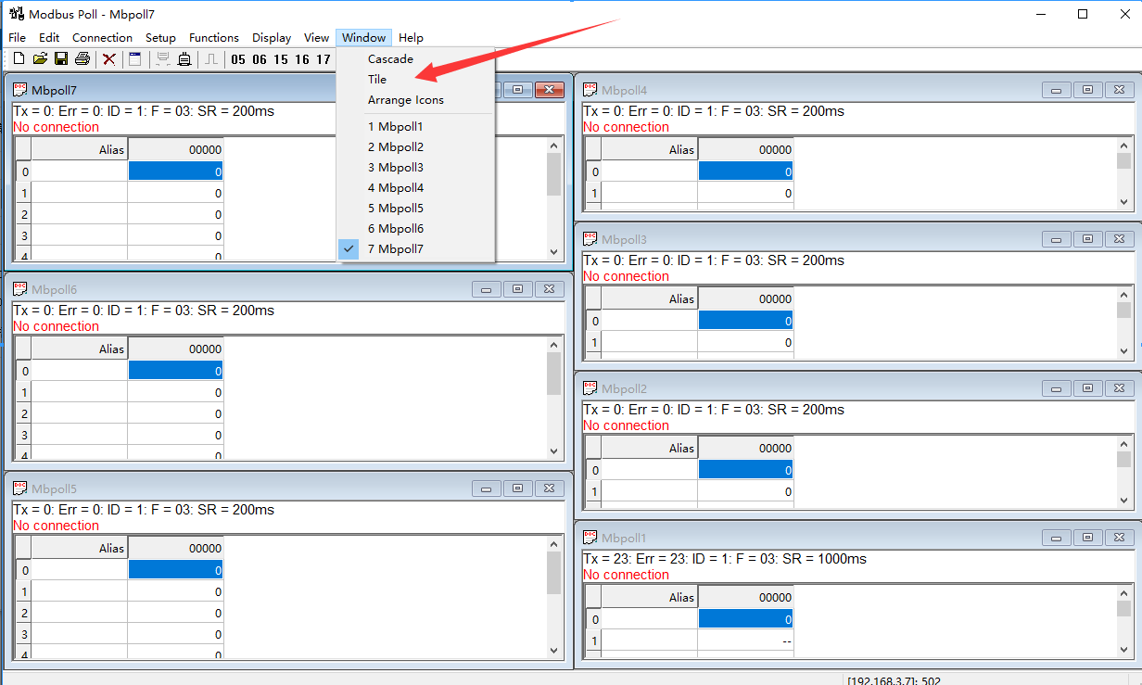
Task: Click the New document toolbar icon
Action: (x=19, y=59)
